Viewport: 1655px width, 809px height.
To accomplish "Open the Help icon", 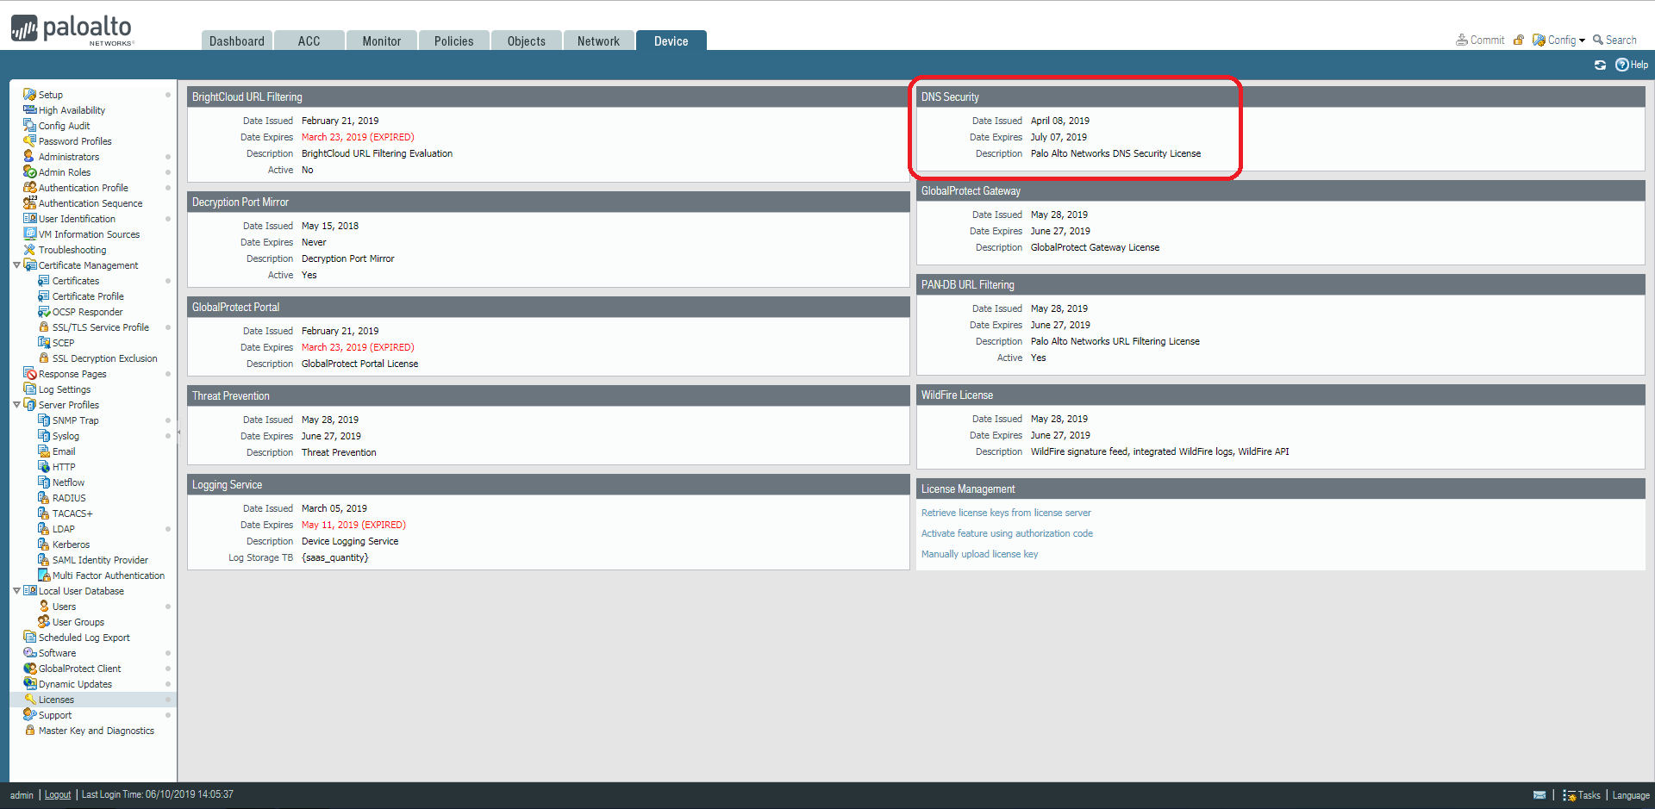I will (x=1621, y=65).
